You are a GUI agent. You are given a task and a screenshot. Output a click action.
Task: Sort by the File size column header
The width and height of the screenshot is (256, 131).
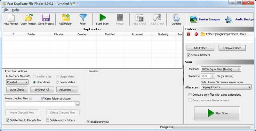pyautogui.click(x=59, y=34)
